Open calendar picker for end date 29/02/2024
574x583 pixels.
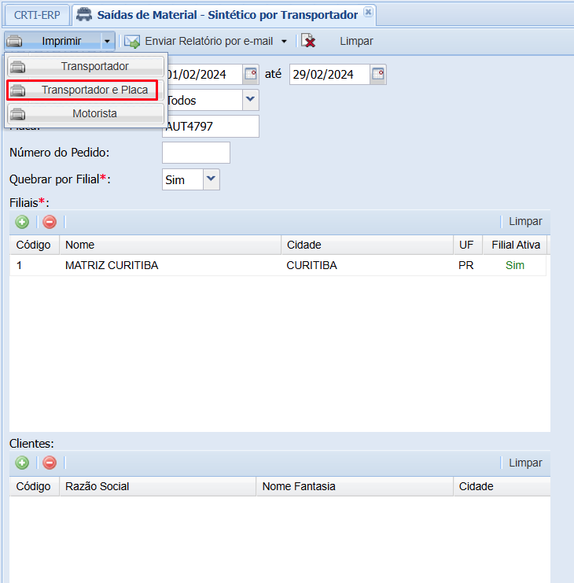coord(378,74)
